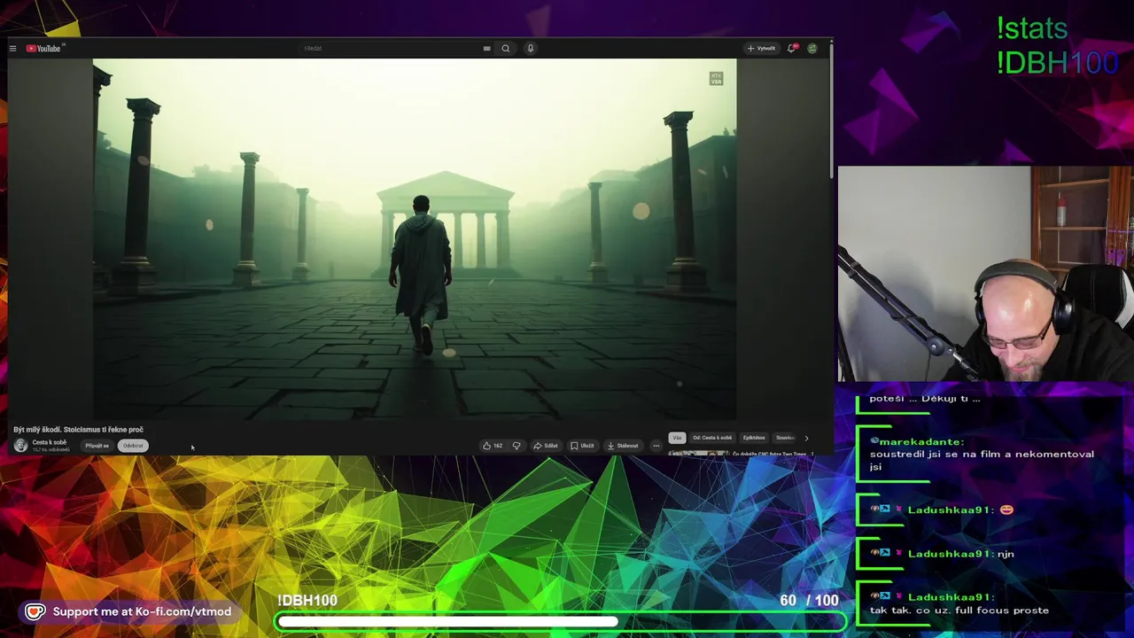
Task: Open the account avatar menu
Action: (812, 49)
